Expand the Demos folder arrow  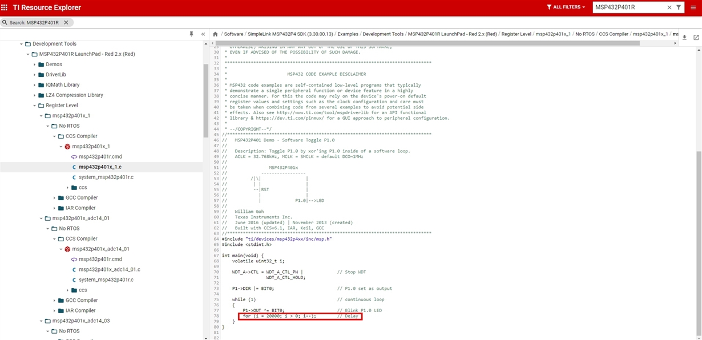[x=34, y=64]
